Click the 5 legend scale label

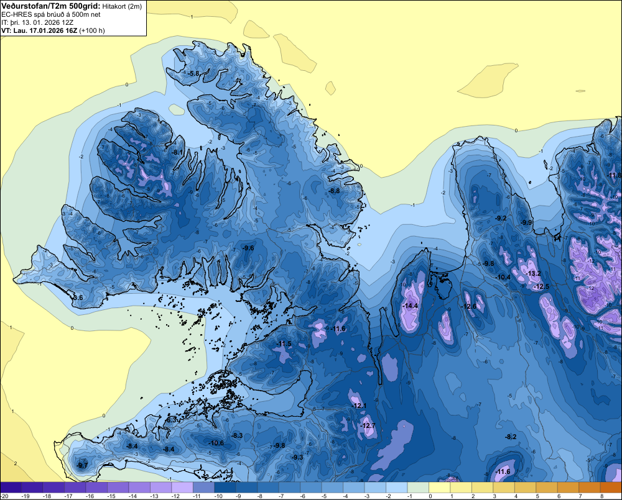click(x=537, y=496)
